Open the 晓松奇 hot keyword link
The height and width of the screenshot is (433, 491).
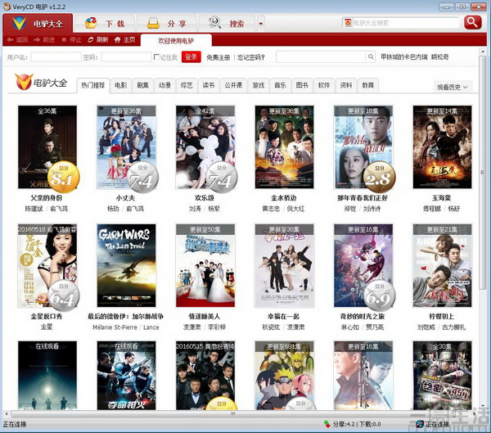pos(440,56)
